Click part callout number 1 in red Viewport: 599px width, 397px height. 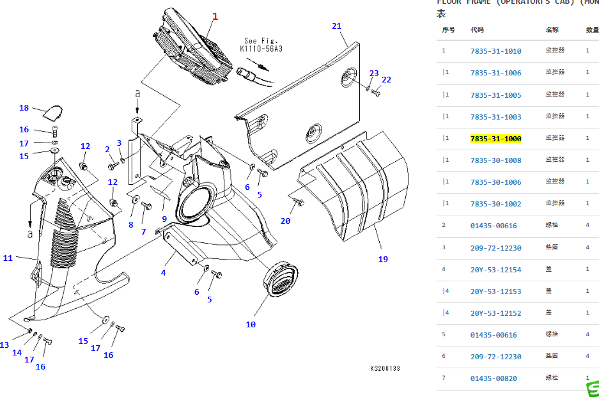(x=215, y=17)
